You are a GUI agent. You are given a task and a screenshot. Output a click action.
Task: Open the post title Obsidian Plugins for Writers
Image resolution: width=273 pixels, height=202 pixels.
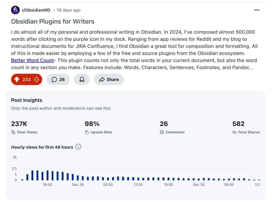53,21
